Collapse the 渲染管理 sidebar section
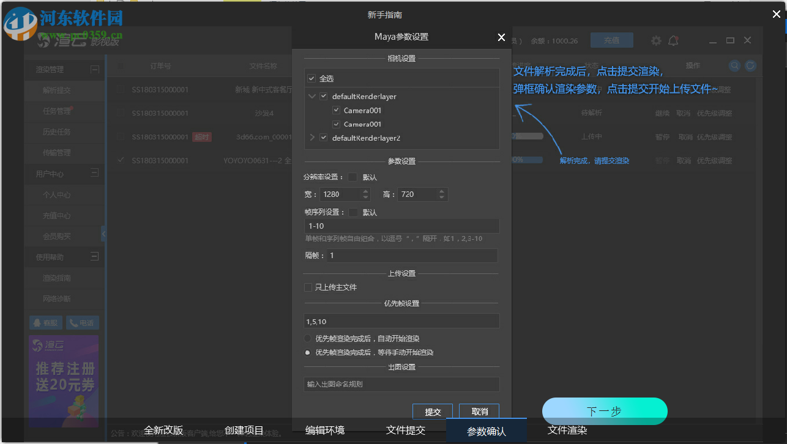The height and width of the screenshot is (444, 787). (x=95, y=68)
